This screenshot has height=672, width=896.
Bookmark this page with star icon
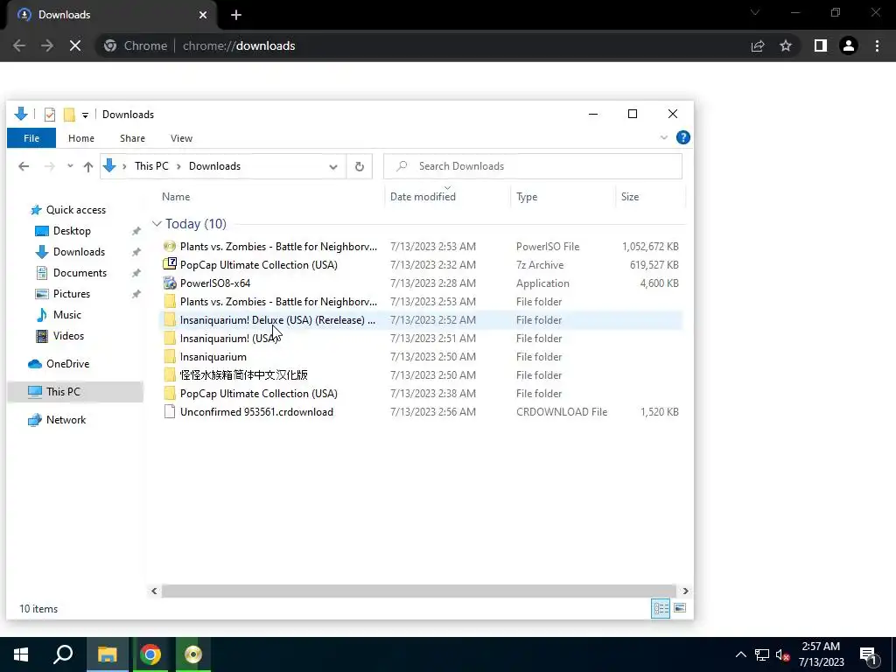786,45
